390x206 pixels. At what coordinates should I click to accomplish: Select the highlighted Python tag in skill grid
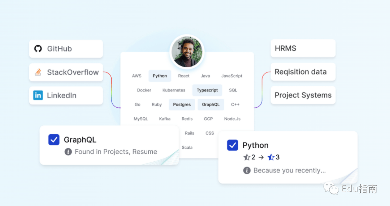(x=160, y=76)
